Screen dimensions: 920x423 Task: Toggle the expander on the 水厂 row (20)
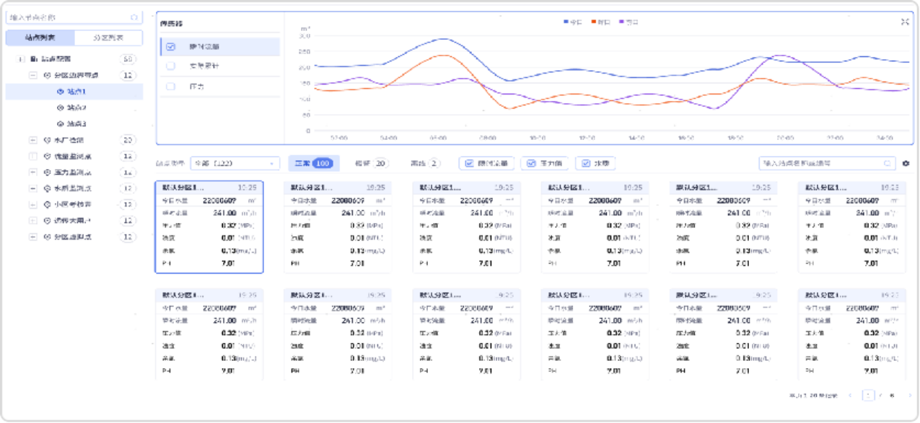pyautogui.click(x=33, y=140)
